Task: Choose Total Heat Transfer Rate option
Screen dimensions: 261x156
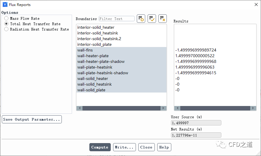Action: click(x=6, y=24)
